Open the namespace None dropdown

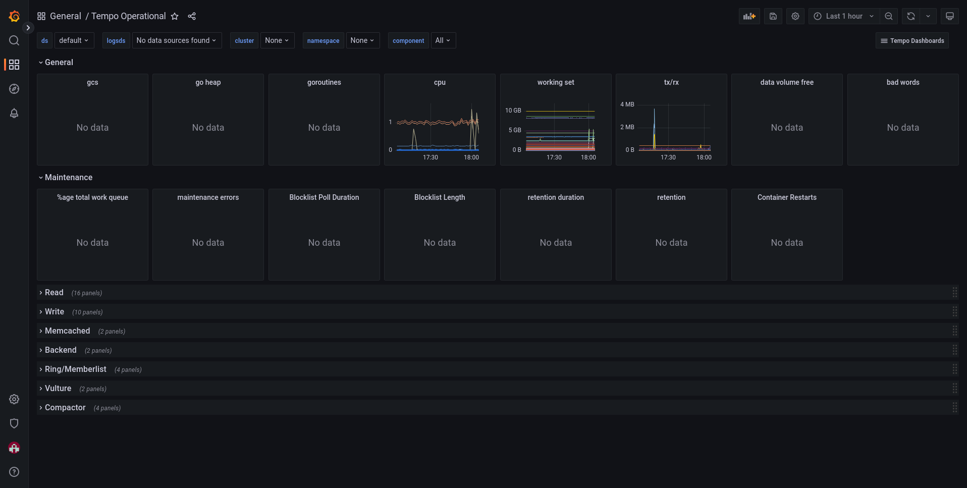pyautogui.click(x=362, y=40)
